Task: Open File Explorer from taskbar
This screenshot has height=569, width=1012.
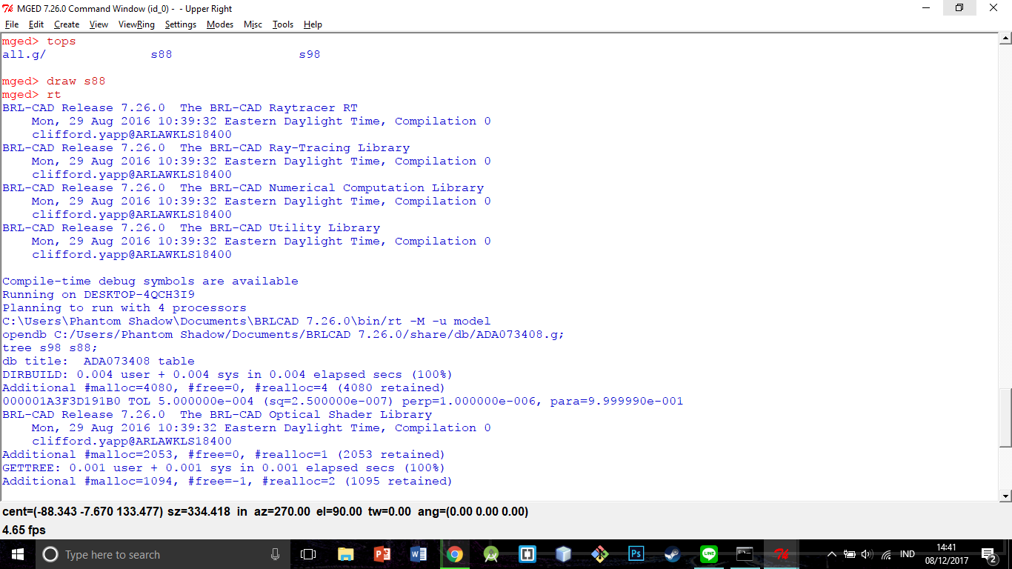Action: (x=345, y=554)
